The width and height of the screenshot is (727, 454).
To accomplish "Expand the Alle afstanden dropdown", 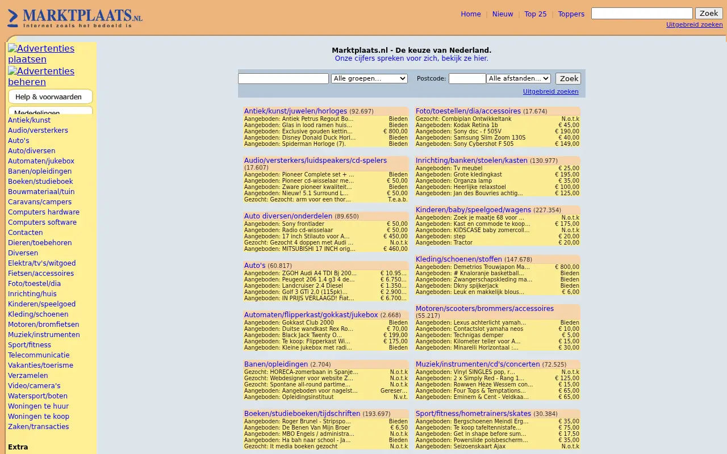I will click(519, 78).
